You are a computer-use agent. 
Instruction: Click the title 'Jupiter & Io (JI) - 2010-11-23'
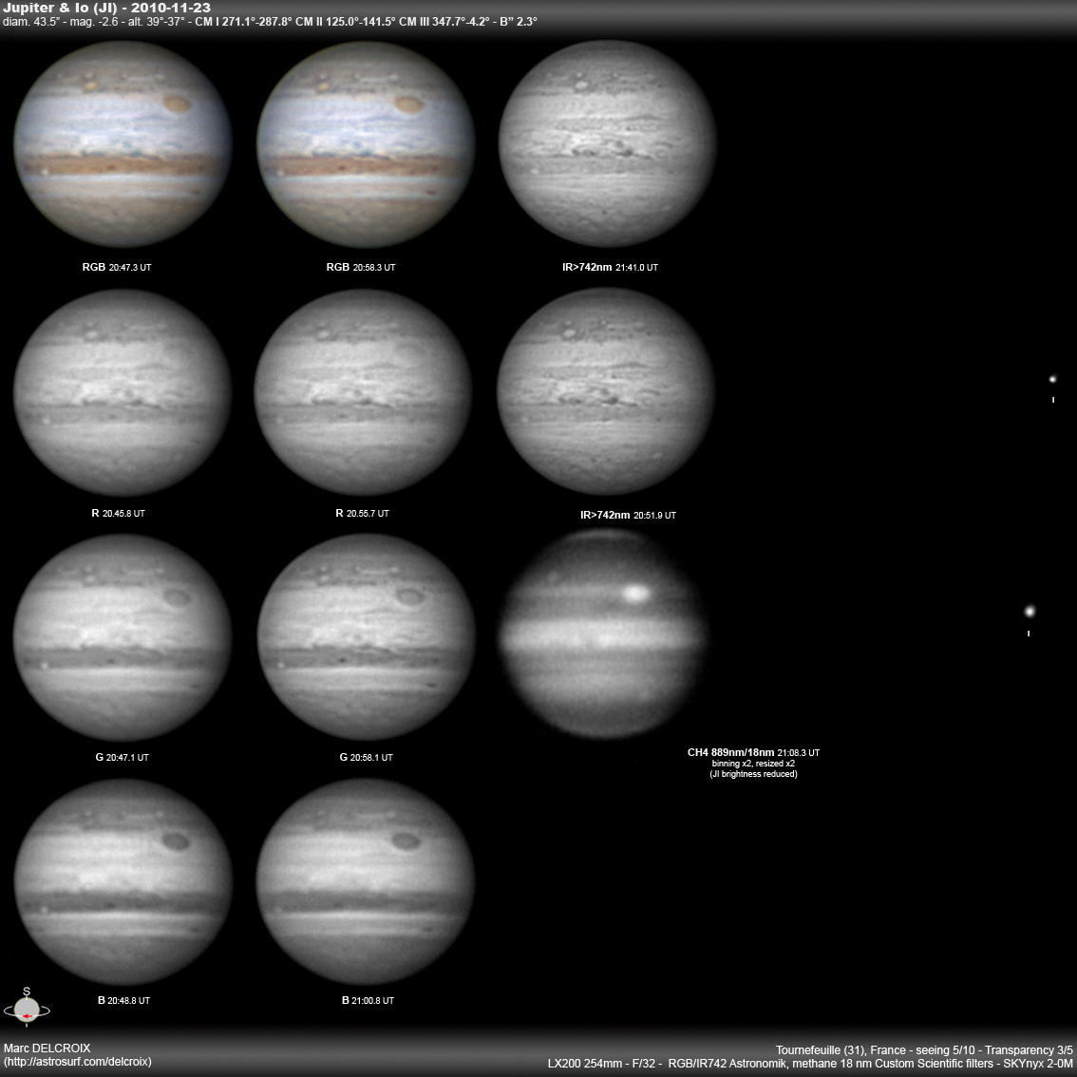pyautogui.click(x=106, y=8)
